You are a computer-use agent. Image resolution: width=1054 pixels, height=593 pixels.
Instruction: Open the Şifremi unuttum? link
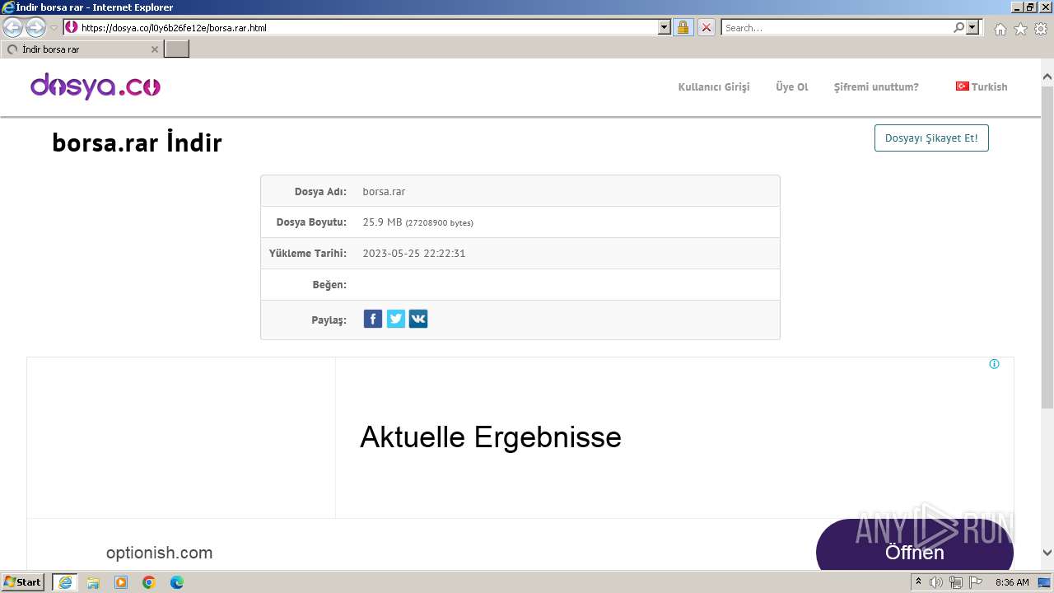click(x=876, y=86)
